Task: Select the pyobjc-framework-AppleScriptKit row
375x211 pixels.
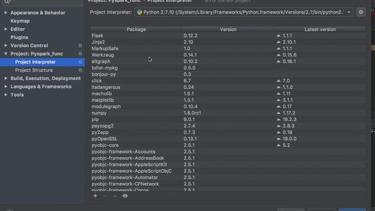Action: (x=228, y=165)
